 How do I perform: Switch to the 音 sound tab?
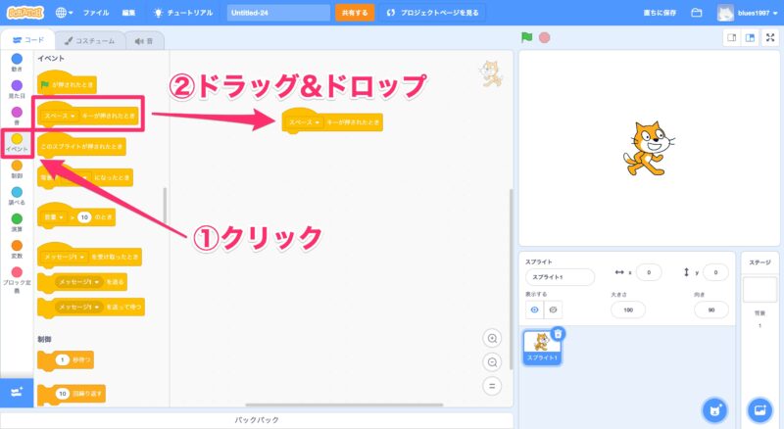[x=144, y=40]
